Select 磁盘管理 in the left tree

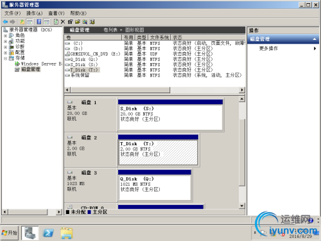tap(31, 69)
